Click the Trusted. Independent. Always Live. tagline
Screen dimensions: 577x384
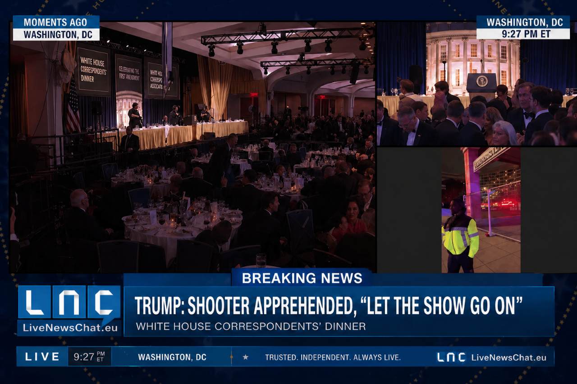click(333, 357)
